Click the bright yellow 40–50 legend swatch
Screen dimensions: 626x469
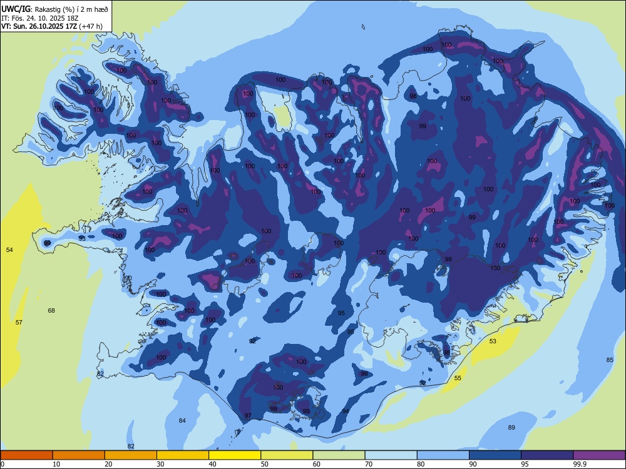pyautogui.click(x=235, y=455)
